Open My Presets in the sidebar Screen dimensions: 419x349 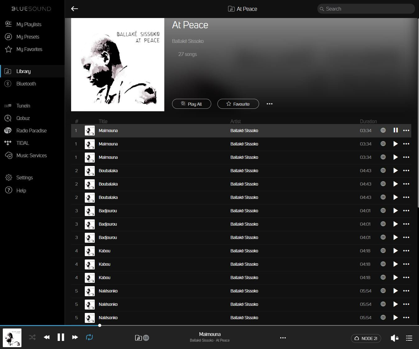(x=28, y=37)
